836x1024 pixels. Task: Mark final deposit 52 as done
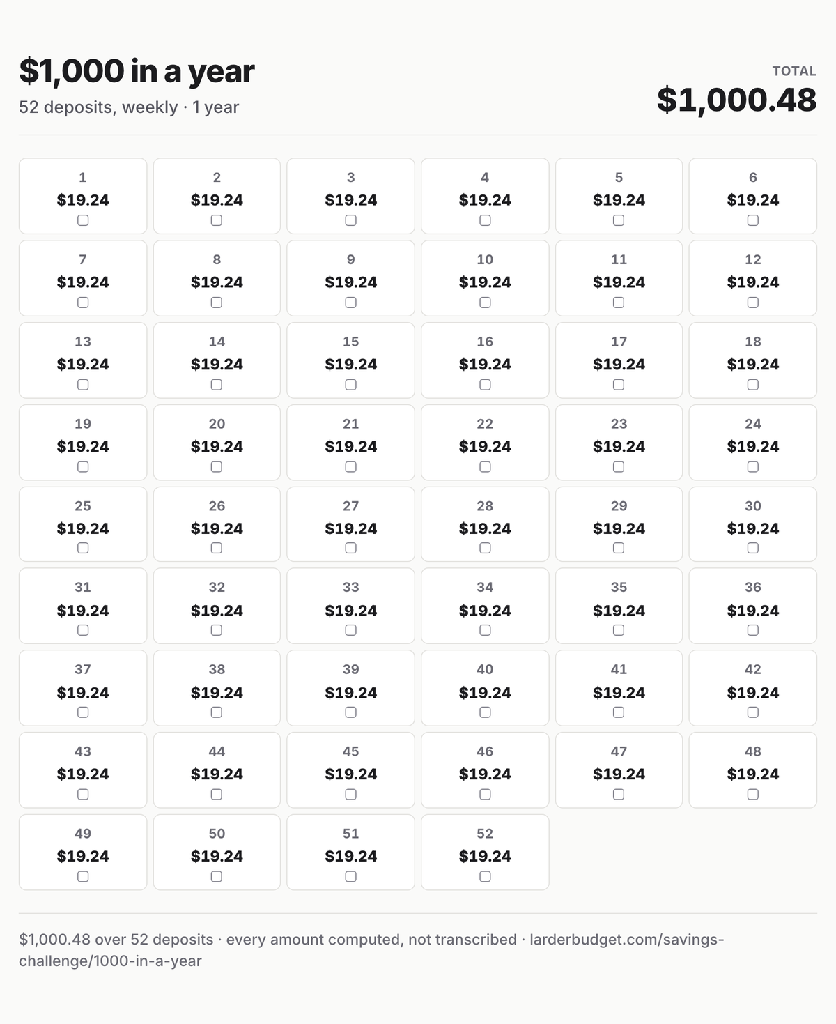tap(485, 877)
